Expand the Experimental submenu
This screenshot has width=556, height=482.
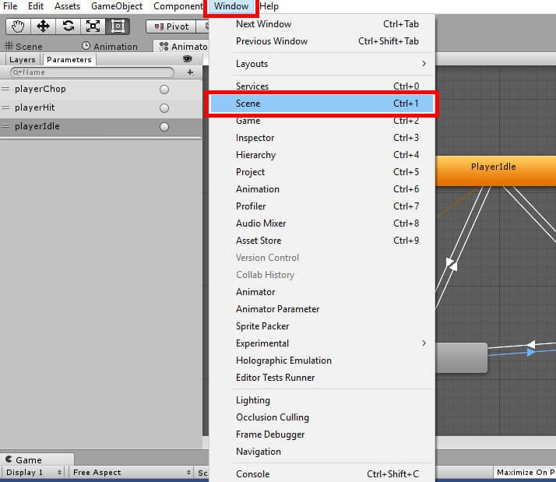pyautogui.click(x=322, y=343)
